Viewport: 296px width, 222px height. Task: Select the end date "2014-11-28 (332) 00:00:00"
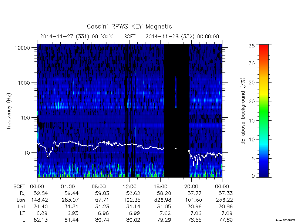coord(182,36)
